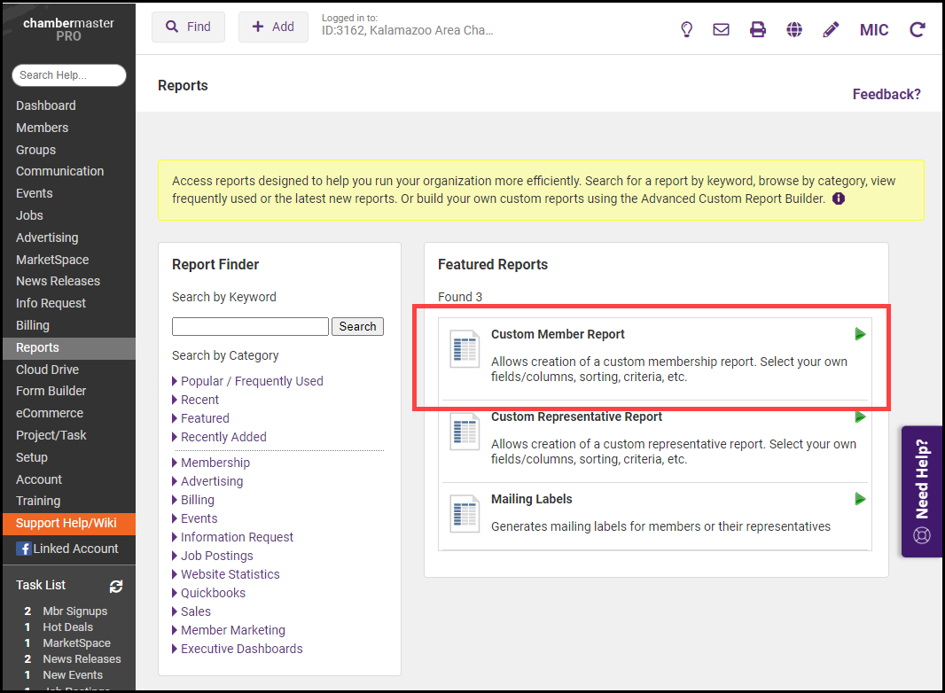Click the Search by Keyword text field

point(250,326)
